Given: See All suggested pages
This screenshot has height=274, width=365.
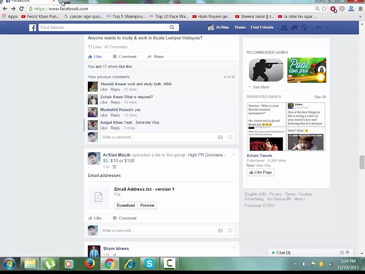Looking at the screenshot, I should (320, 97).
